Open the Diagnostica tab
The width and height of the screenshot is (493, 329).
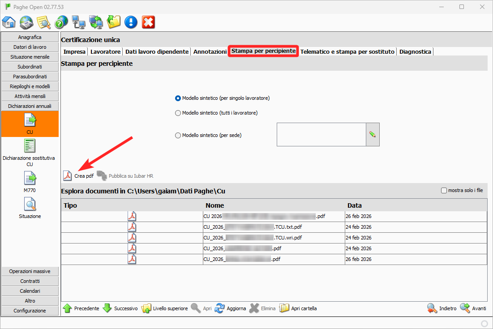pos(415,52)
